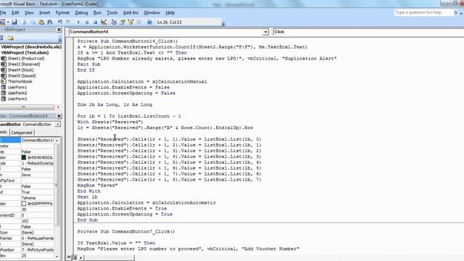464x261 pixels.
Task: Click the Save caption property value
Action: coord(37,175)
